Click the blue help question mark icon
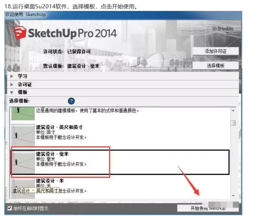 pos(71,101)
